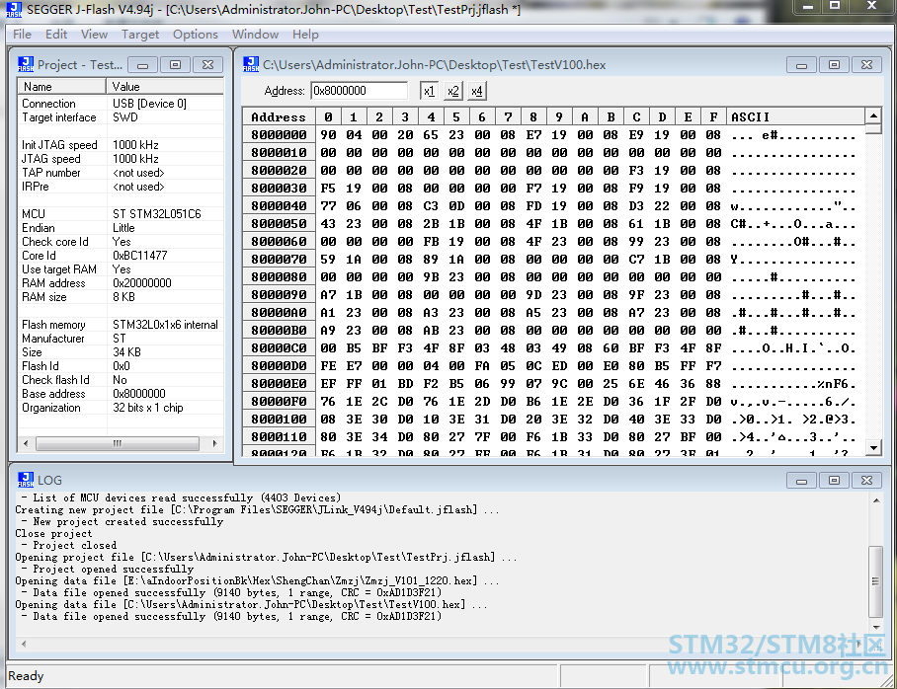This screenshot has height=689, width=897.
Task: Minimize the J-Flash main window
Action: coord(808,6)
